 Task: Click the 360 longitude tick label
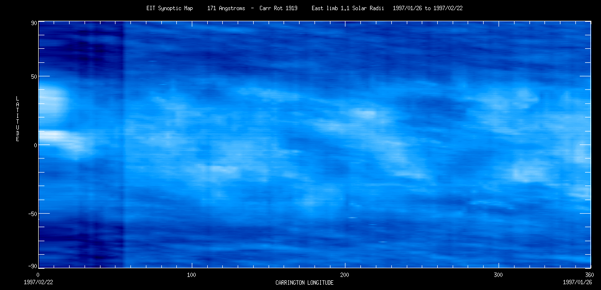pyautogui.click(x=589, y=275)
